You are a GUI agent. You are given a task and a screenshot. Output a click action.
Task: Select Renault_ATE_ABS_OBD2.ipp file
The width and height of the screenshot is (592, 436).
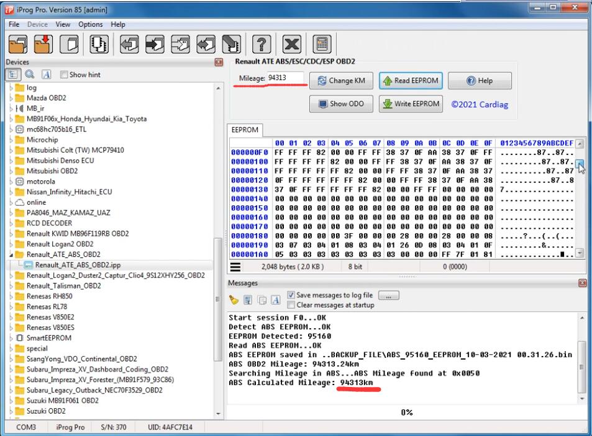[78, 265]
